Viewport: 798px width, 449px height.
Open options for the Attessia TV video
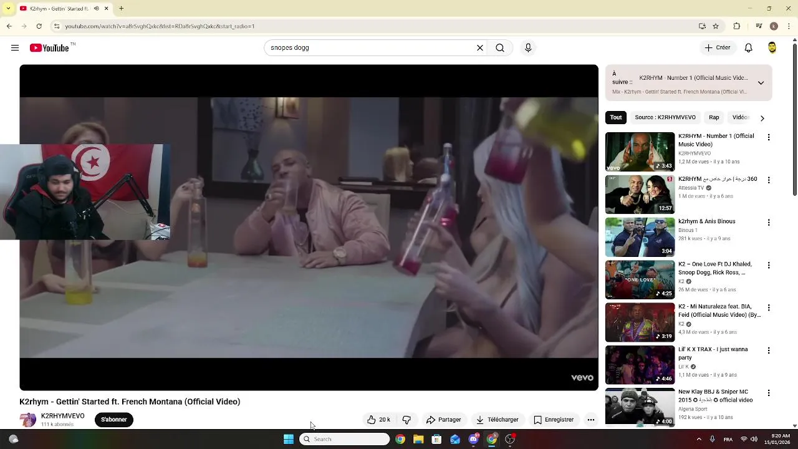click(x=769, y=180)
